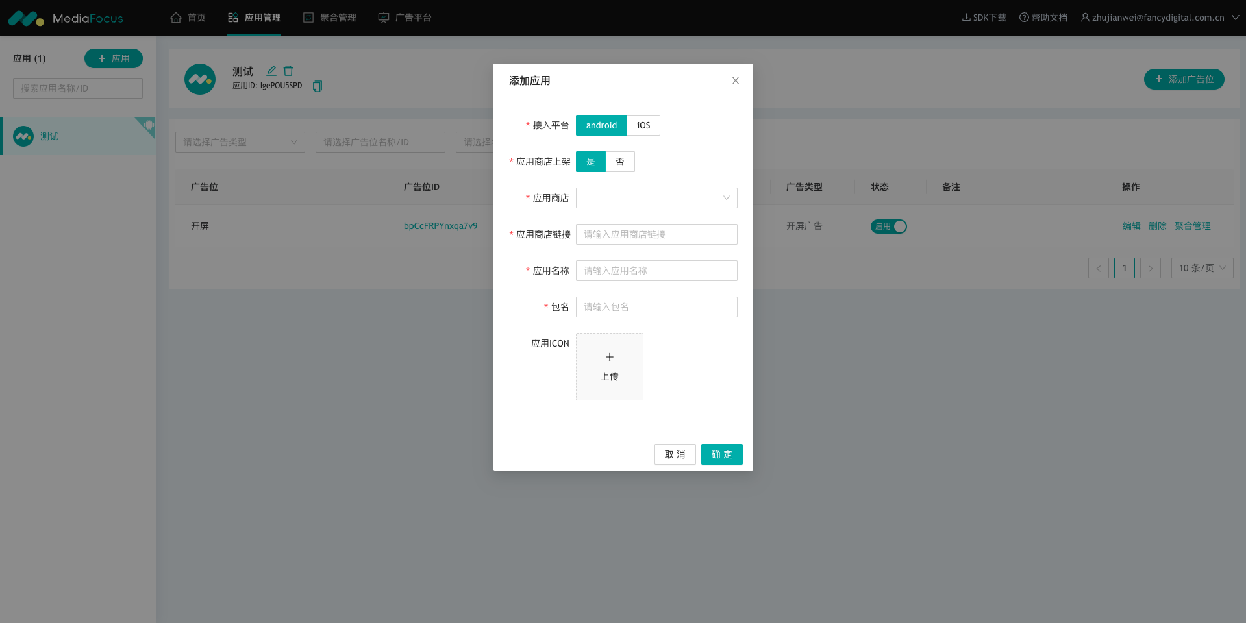Open the 请选择广告类型 dropdown
Viewport: 1246px width, 623px height.
[x=240, y=142]
